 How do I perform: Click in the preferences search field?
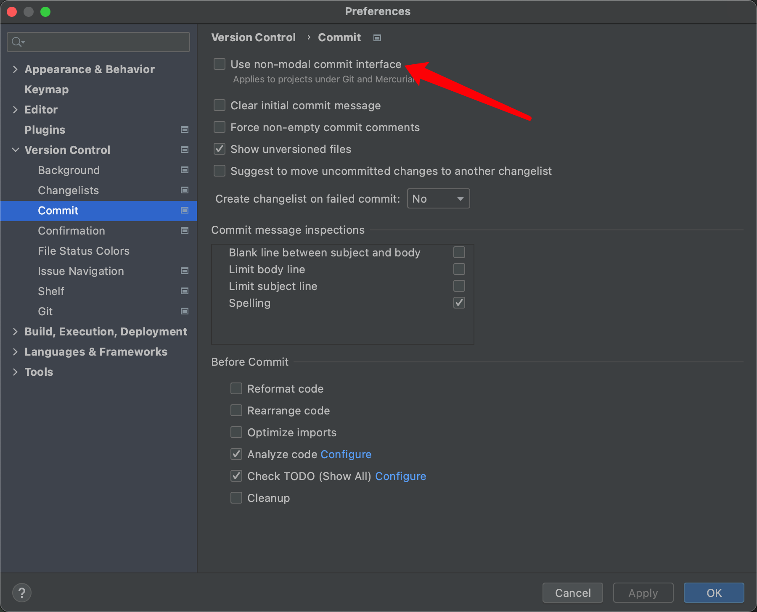click(105, 42)
